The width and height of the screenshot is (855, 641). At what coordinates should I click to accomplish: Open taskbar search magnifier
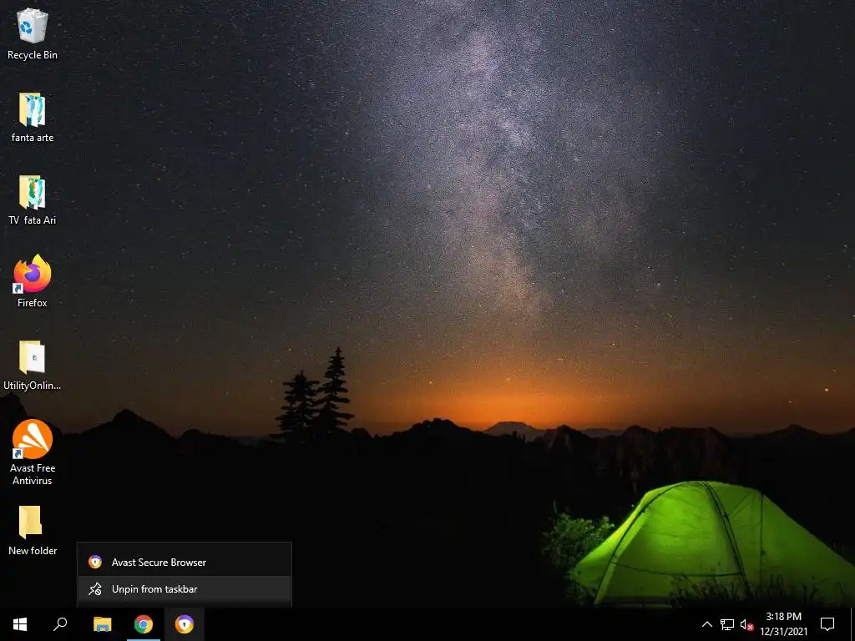click(60, 624)
